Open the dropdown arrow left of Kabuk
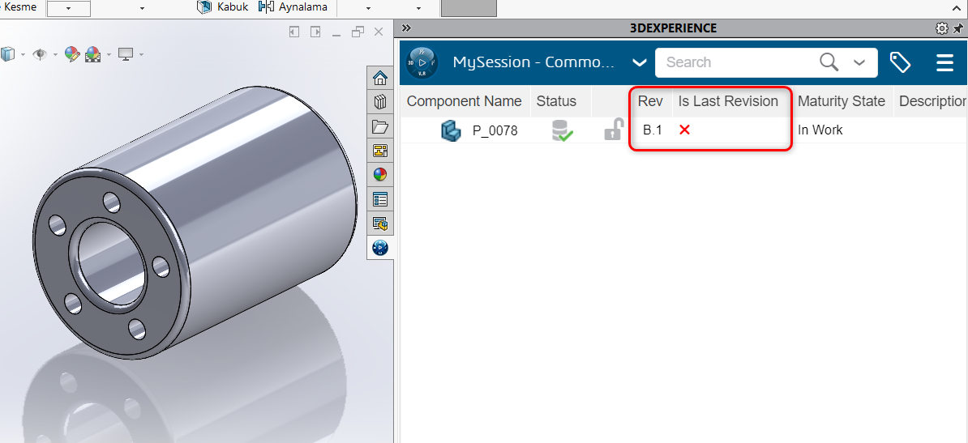This screenshot has width=968, height=443. (x=142, y=9)
